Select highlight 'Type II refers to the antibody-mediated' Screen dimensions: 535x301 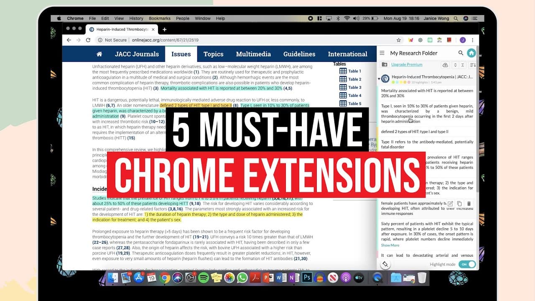pyautogui.click(x=427, y=144)
